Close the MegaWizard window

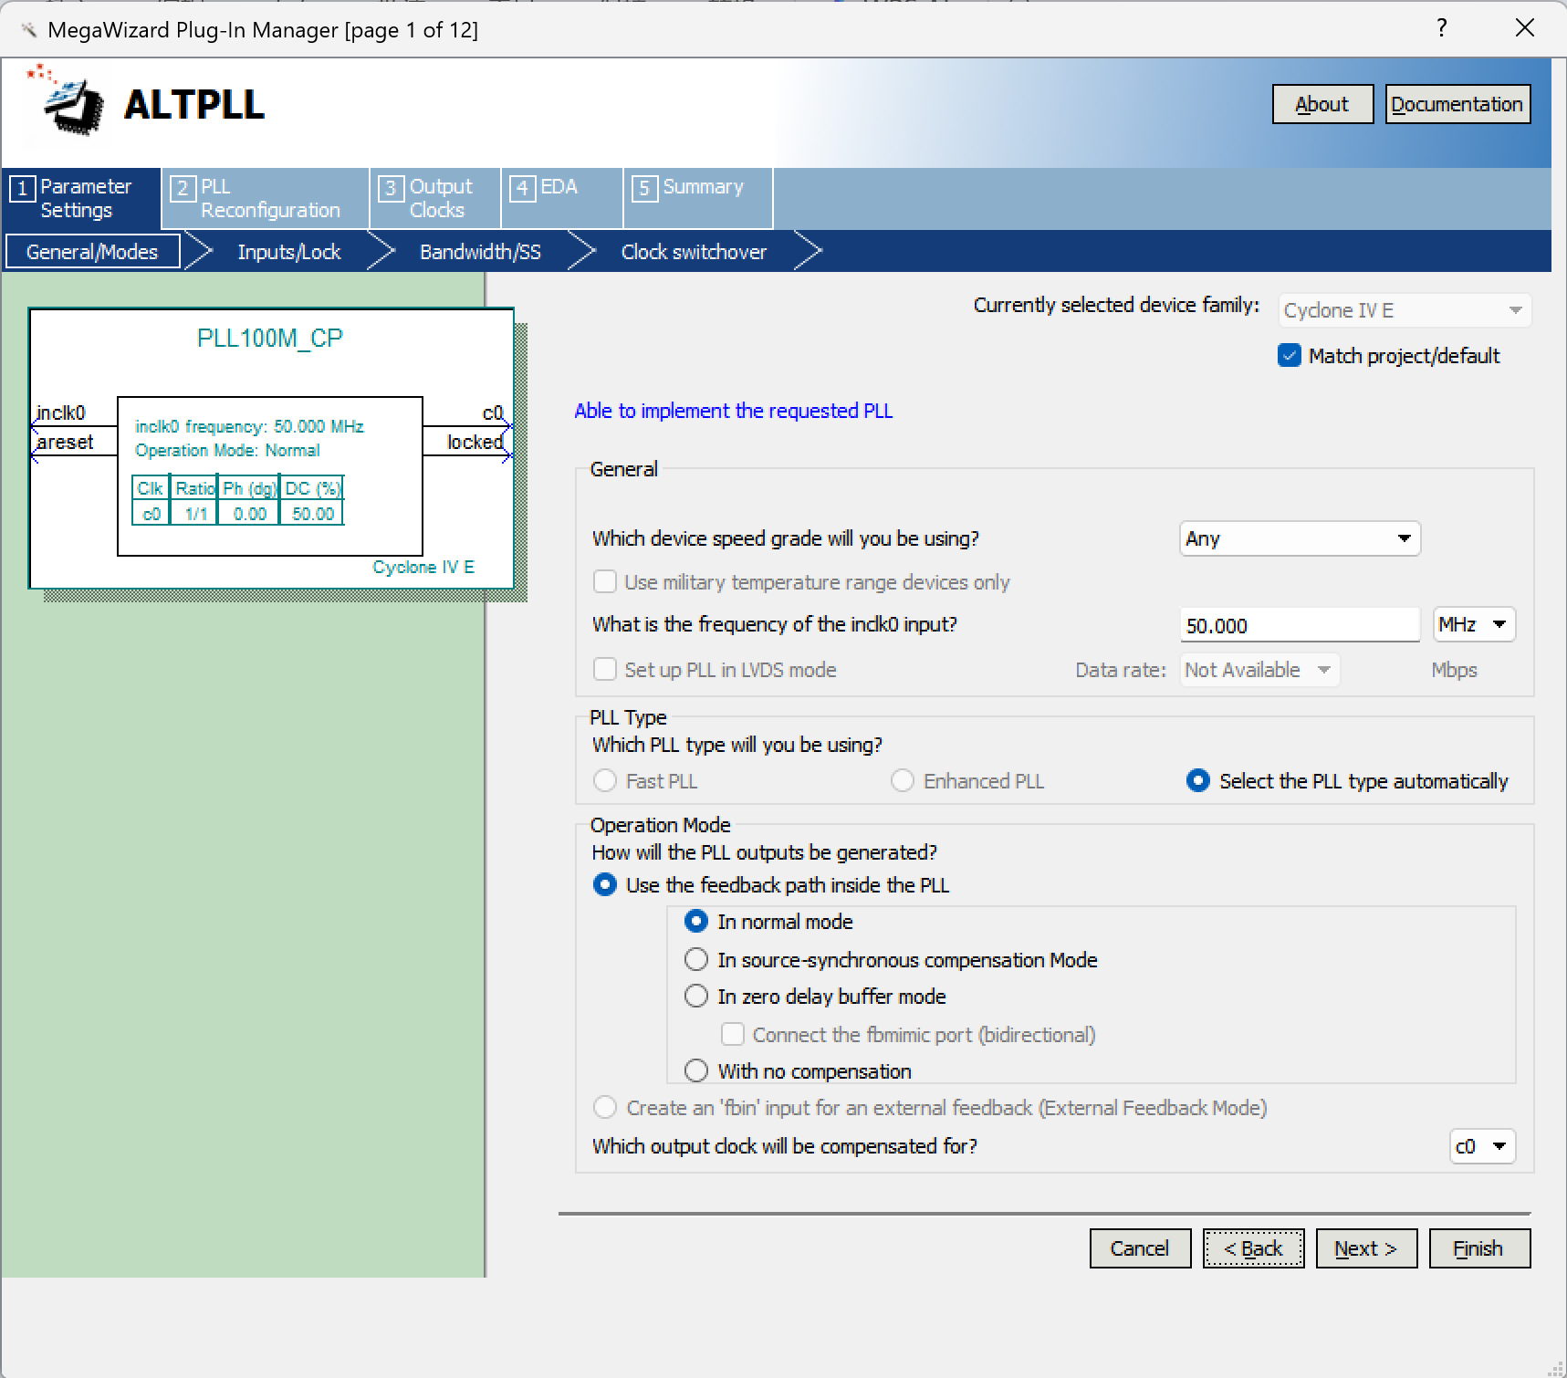point(1524,28)
